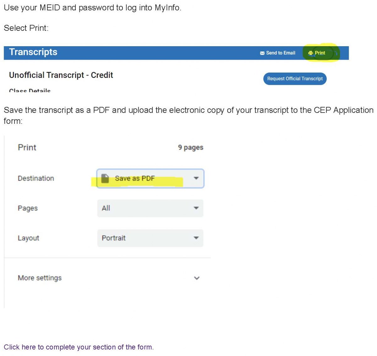
Task: Click the Destination label text
Action: [36, 178]
